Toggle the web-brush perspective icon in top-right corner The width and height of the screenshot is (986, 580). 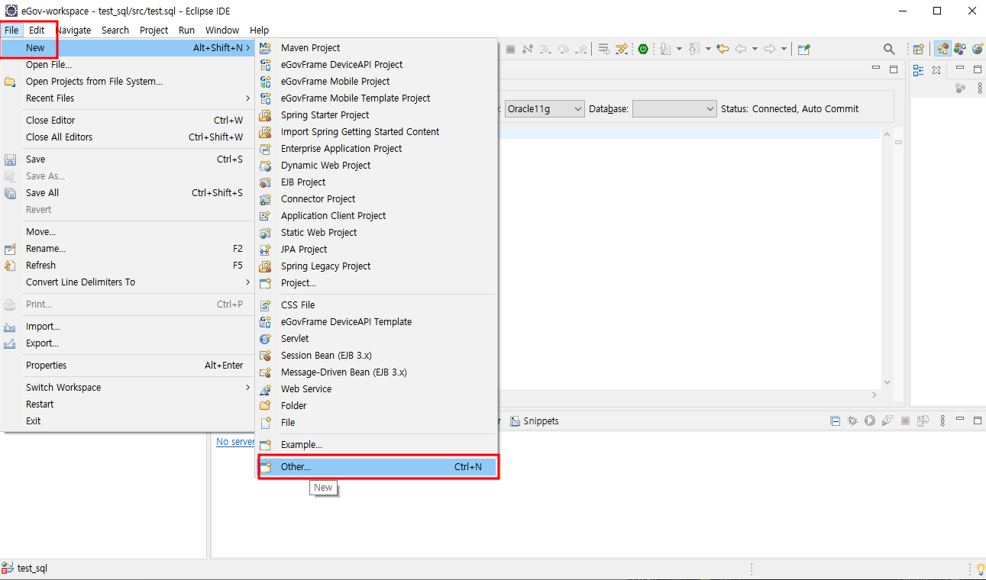tap(978, 49)
